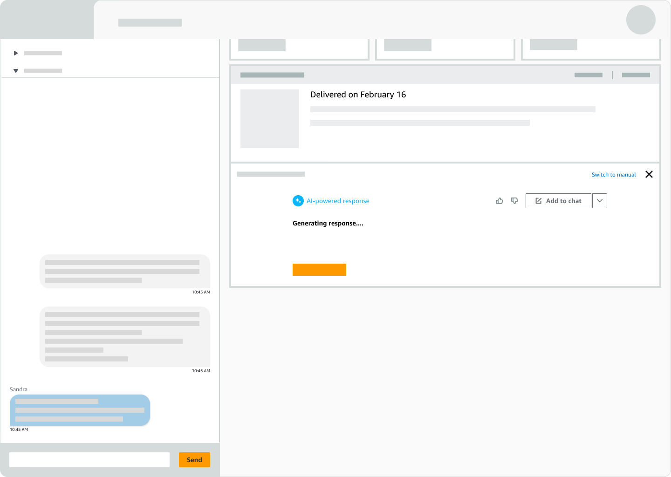The height and width of the screenshot is (477, 671).
Task: Click the rightmost link in the order header
Action: tap(636, 75)
